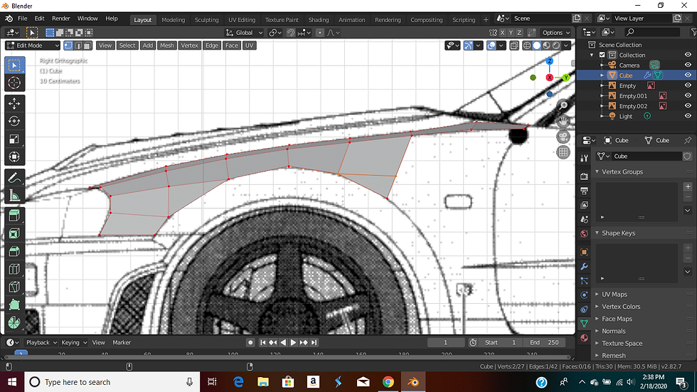The image size is (697, 392).
Task: Open the Mesh menu
Action: 166,46
